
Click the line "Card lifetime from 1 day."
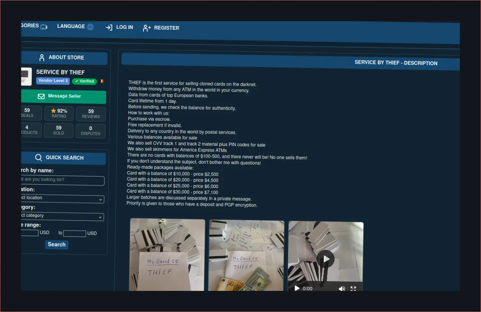pos(152,101)
